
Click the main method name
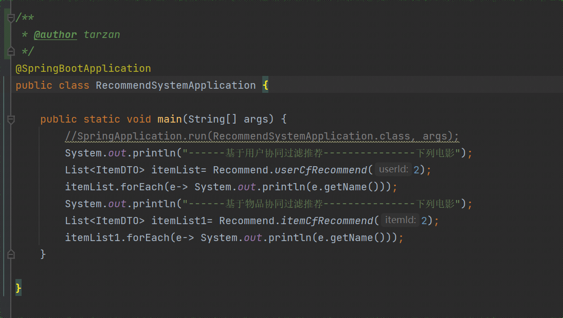(169, 120)
